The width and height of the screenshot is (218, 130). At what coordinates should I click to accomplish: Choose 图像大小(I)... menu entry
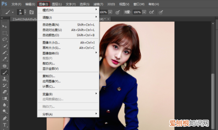[68, 43]
